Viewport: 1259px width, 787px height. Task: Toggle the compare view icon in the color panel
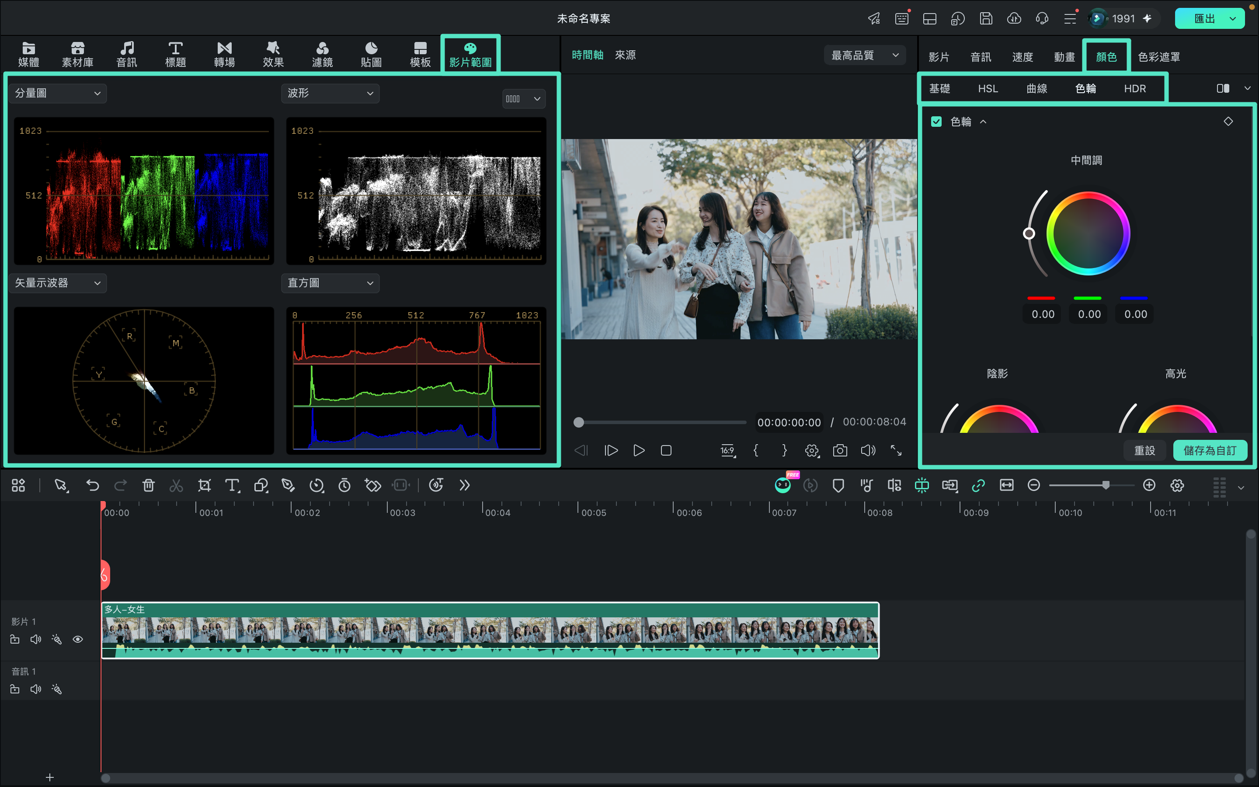1223,88
